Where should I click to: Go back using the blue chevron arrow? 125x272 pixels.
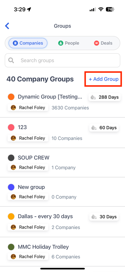(7, 26)
